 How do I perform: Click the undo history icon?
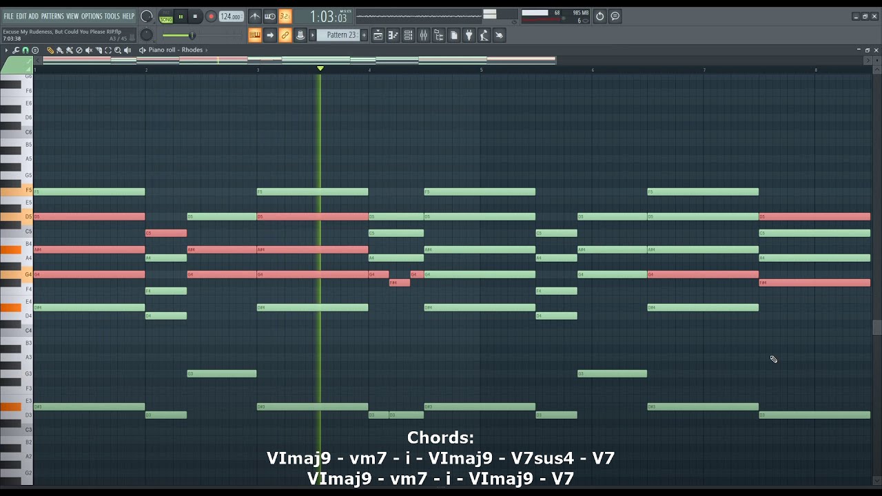[599, 17]
